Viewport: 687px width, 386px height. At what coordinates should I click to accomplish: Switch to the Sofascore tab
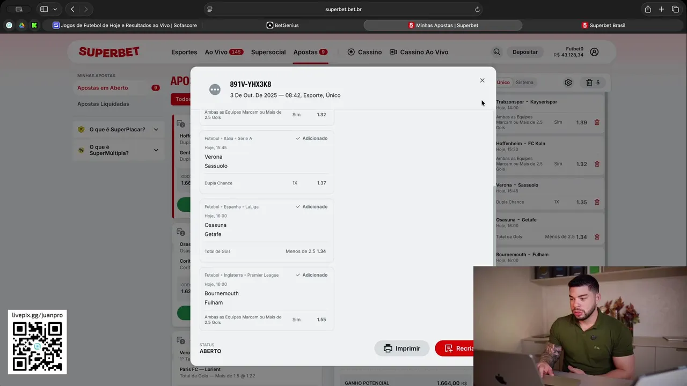coord(125,25)
